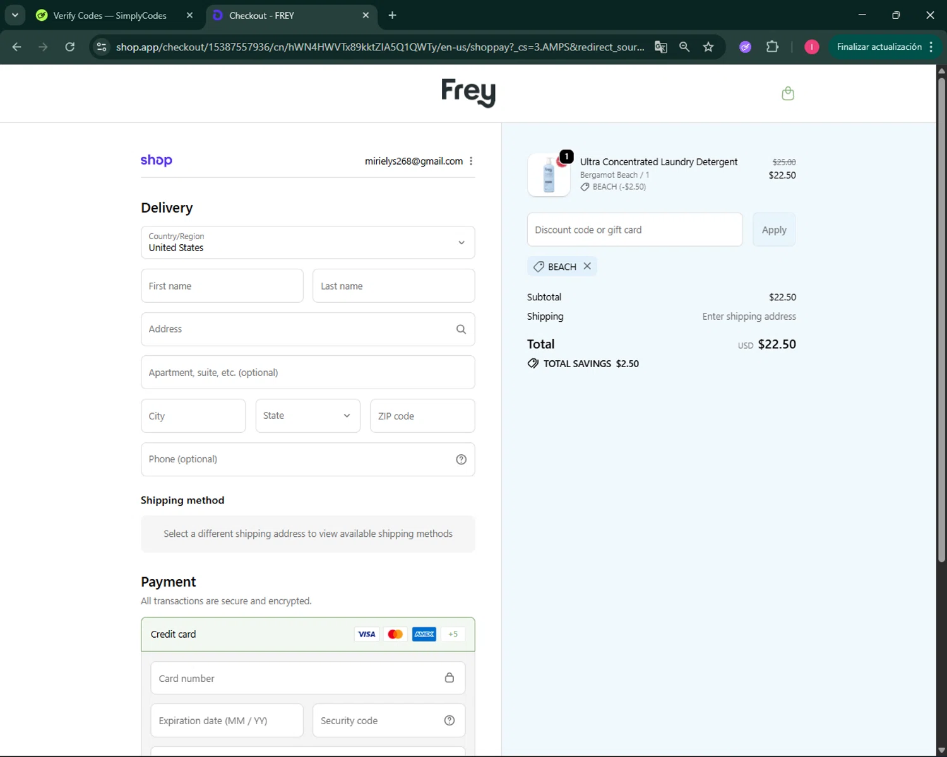Open the tab search dropdown arrow
The image size is (947, 757).
[x=15, y=15]
